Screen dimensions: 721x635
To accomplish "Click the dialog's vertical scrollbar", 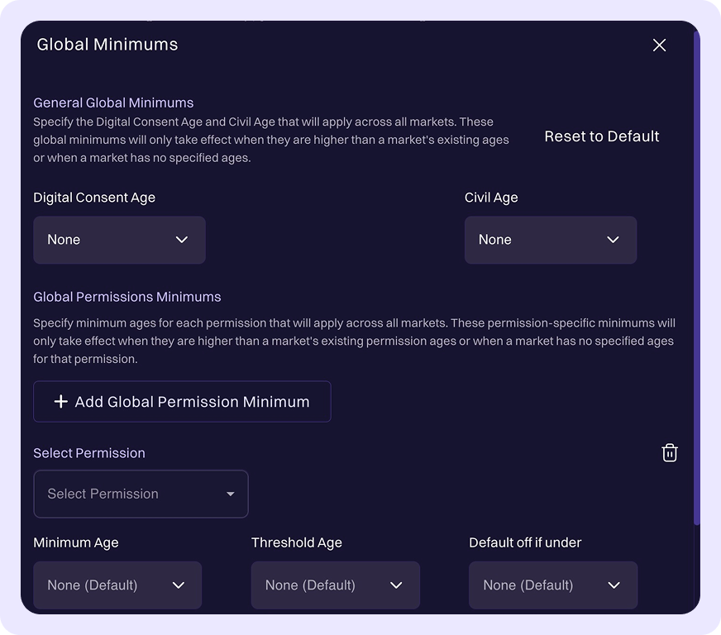I will point(696,281).
